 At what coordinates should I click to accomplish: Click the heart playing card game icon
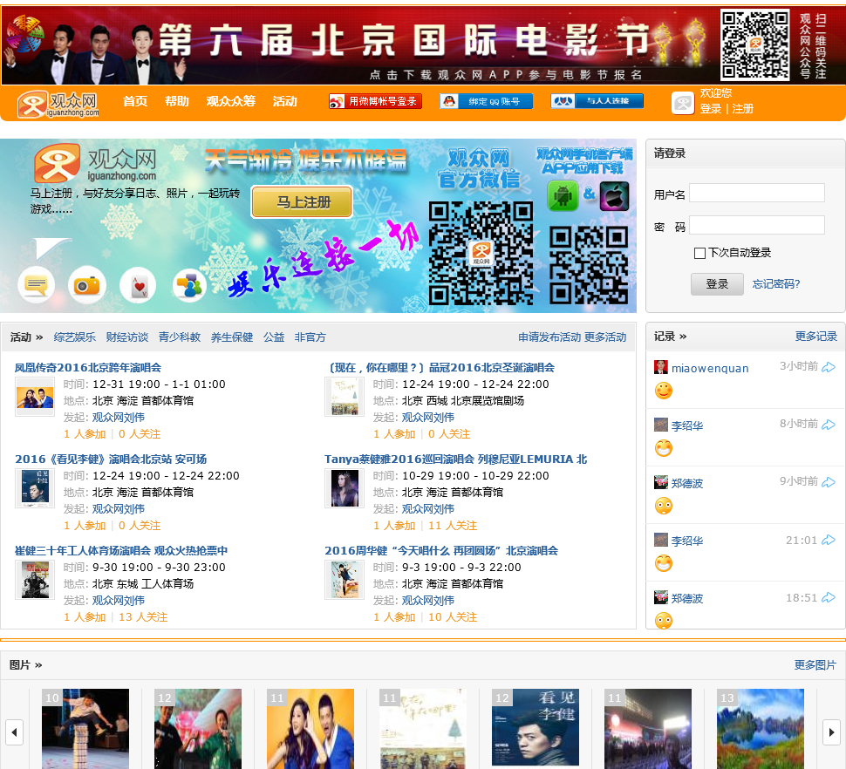tap(138, 285)
